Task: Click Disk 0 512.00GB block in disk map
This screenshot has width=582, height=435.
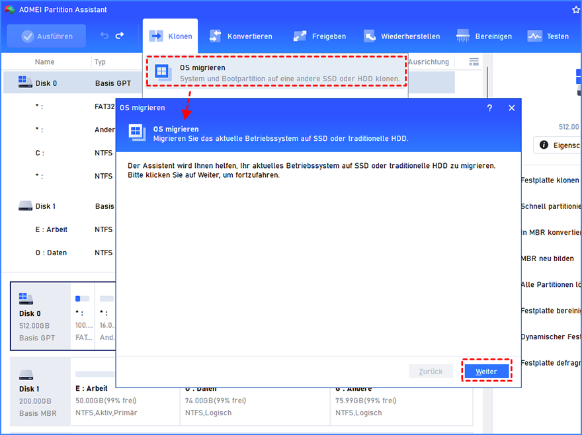Action: tap(40, 316)
